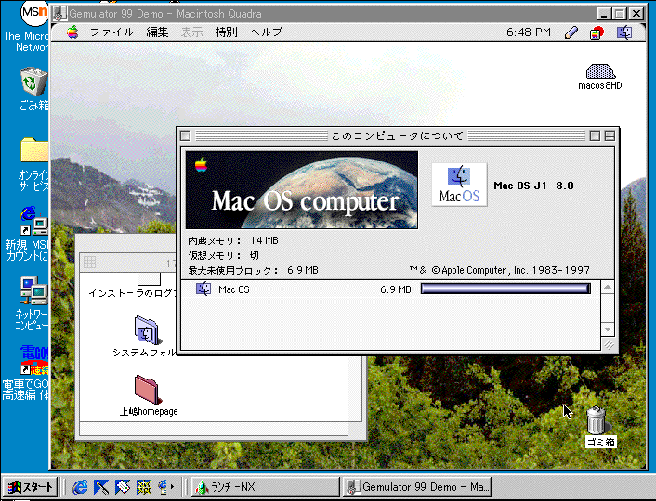This screenshot has height=501, width=656.
Task: Click the Gemulator 99 Demo title bar icon
Action: point(59,14)
